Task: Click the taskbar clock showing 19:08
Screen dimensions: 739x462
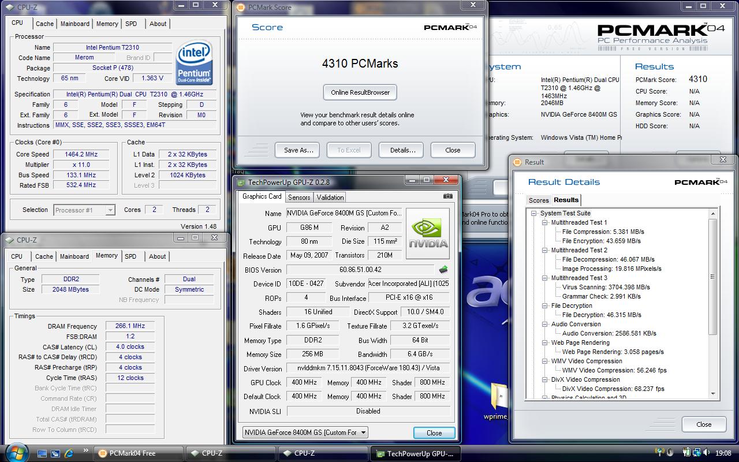Action: coord(723,453)
